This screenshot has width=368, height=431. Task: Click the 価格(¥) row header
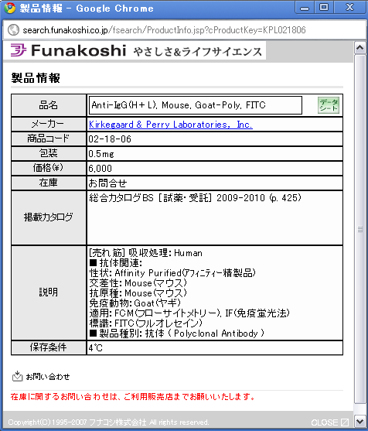click(49, 168)
